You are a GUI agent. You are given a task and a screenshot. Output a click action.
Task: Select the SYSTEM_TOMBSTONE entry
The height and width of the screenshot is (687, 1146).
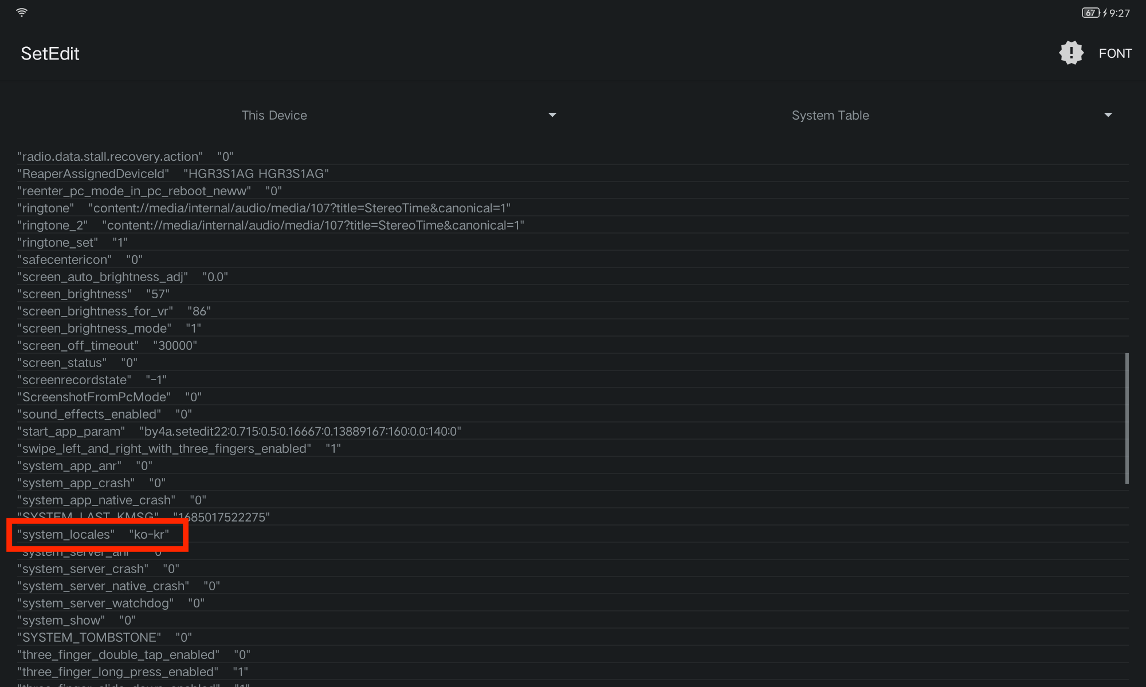(x=105, y=637)
